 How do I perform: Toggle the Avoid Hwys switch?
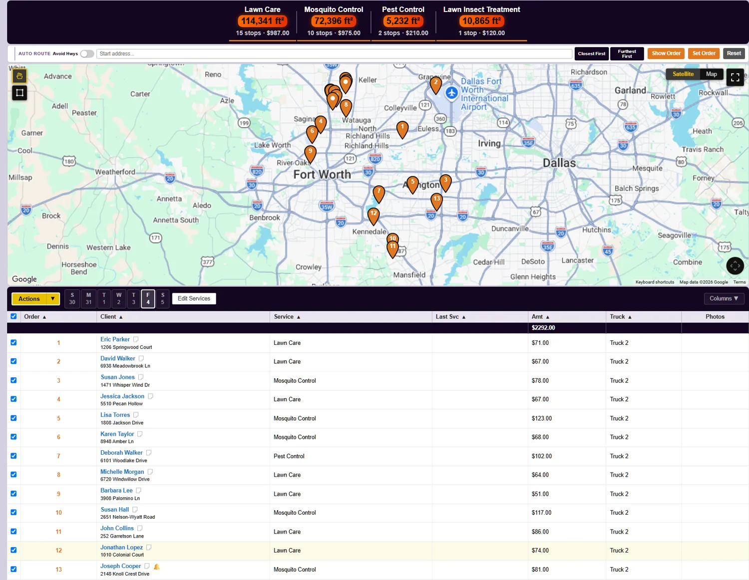tap(87, 54)
